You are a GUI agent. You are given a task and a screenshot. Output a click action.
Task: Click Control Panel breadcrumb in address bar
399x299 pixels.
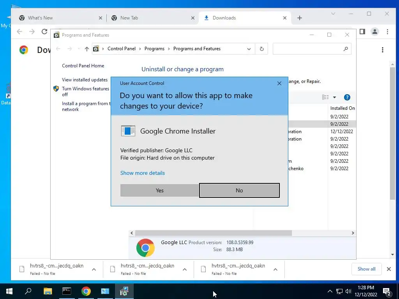coord(122,49)
